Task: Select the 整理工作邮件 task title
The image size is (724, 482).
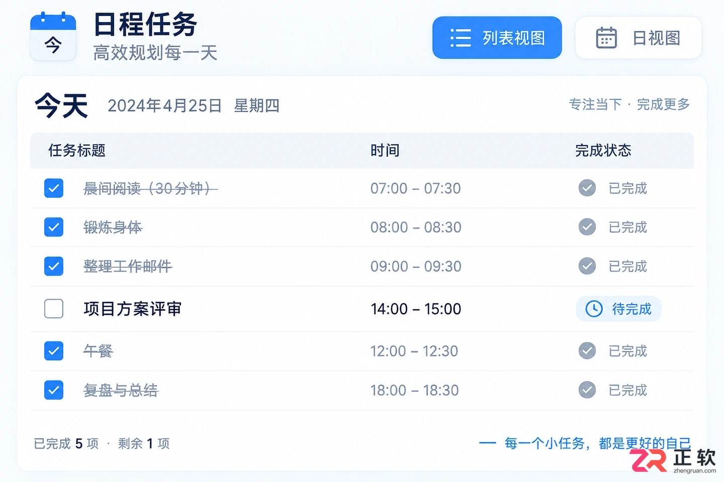Action: (x=128, y=266)
